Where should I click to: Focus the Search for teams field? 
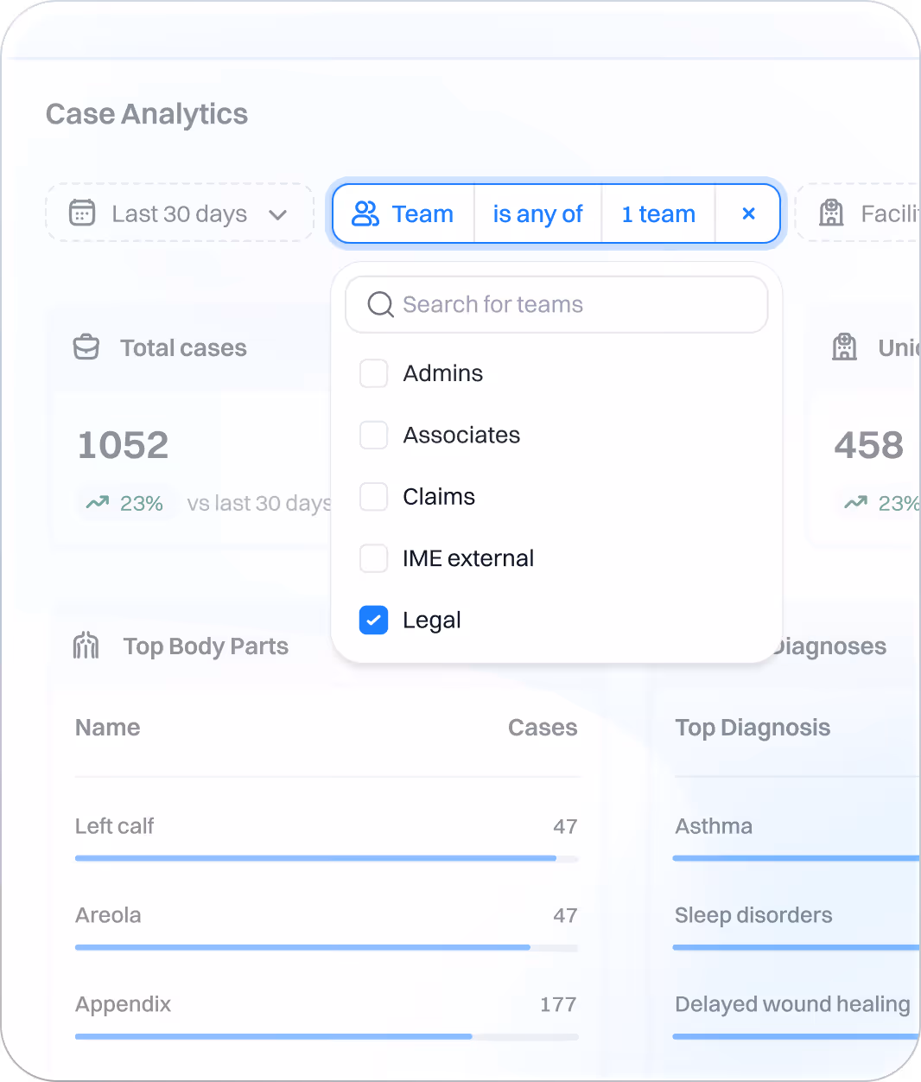coord(556,304)
